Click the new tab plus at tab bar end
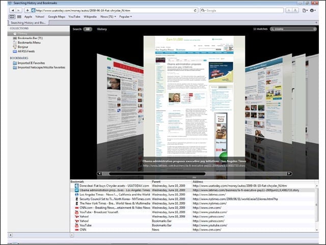This screenshot has width=326, height=245. click(x=316, y=22)
